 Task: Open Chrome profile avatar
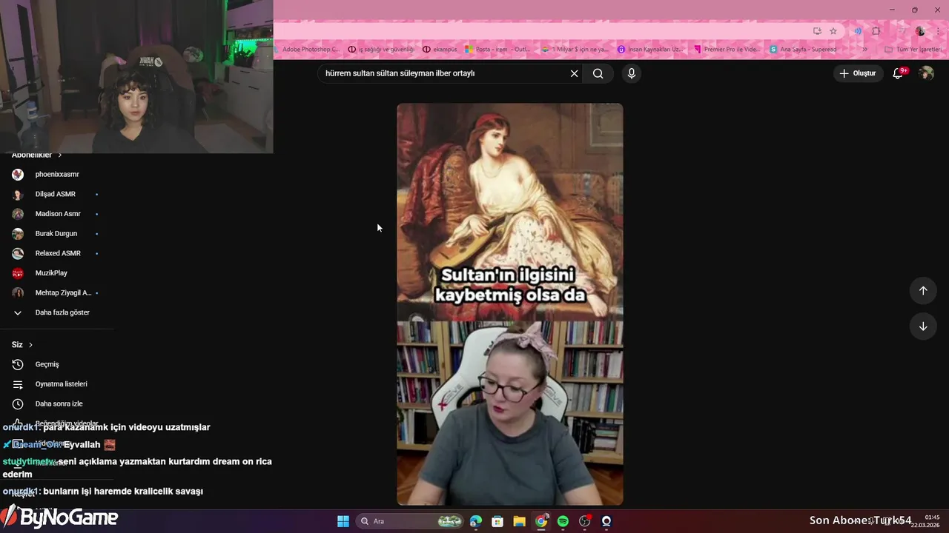pos(920,31)
